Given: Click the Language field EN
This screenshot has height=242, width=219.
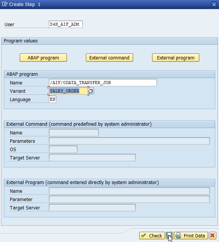Looking at the screenshot, I should click(53, 99).
